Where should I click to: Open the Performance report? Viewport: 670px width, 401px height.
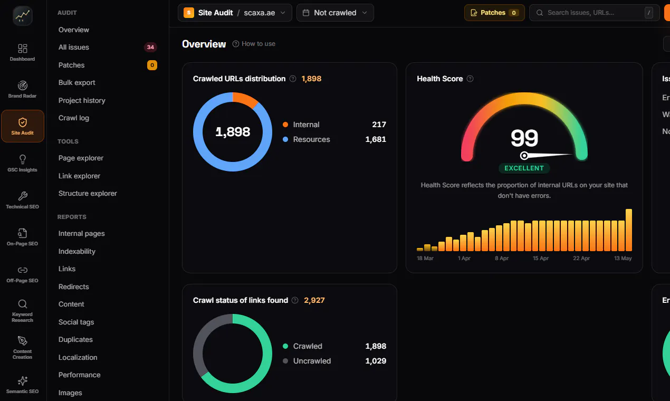point(80,375)
